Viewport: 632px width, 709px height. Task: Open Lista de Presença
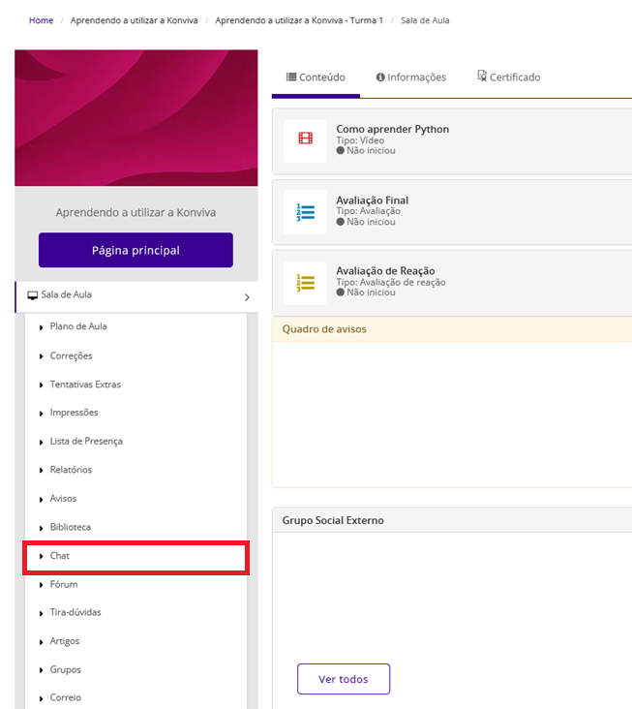pos(86,442)
